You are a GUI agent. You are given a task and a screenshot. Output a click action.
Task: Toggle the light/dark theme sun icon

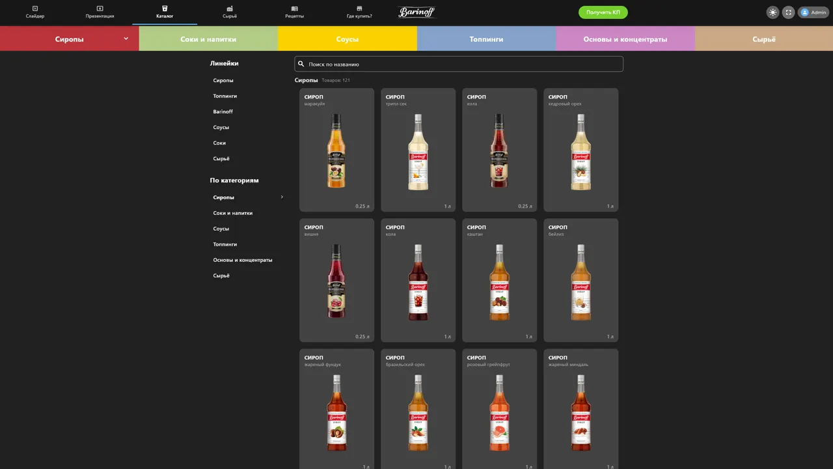tap(772, 12)
